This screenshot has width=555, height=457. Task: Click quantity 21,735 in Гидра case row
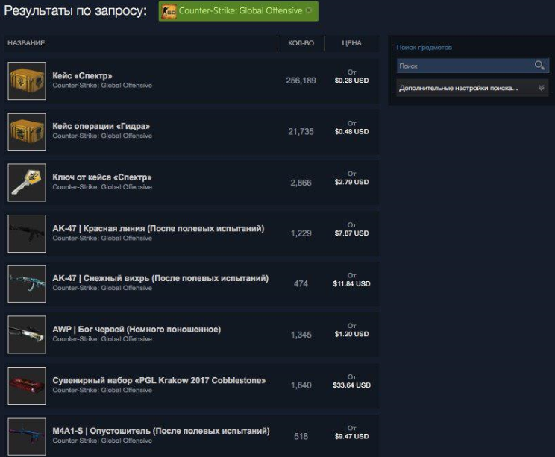[x=301, y=132]
